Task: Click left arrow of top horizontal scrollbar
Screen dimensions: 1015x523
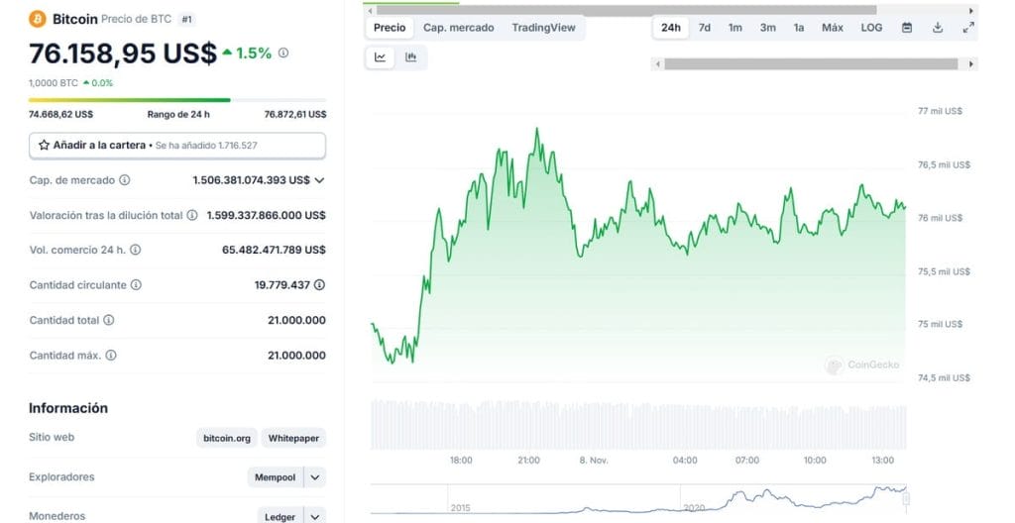Action: (371, 11)
